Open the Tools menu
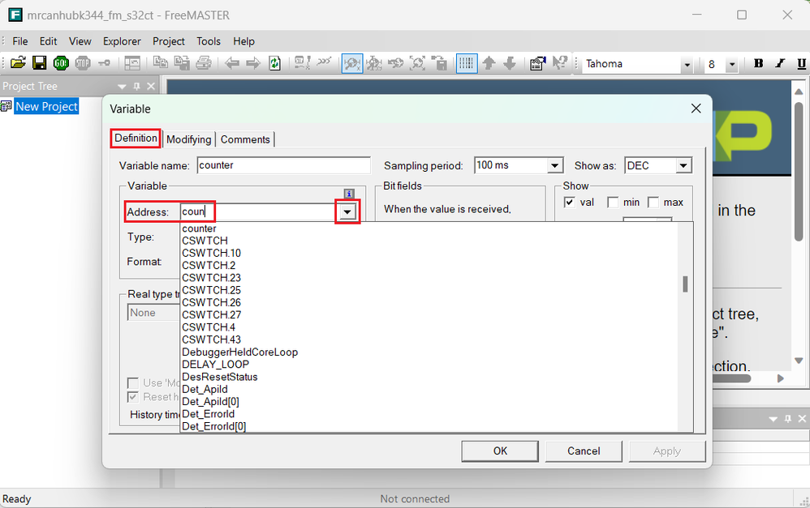Screen dimensions: 810x508 point(209,41)
